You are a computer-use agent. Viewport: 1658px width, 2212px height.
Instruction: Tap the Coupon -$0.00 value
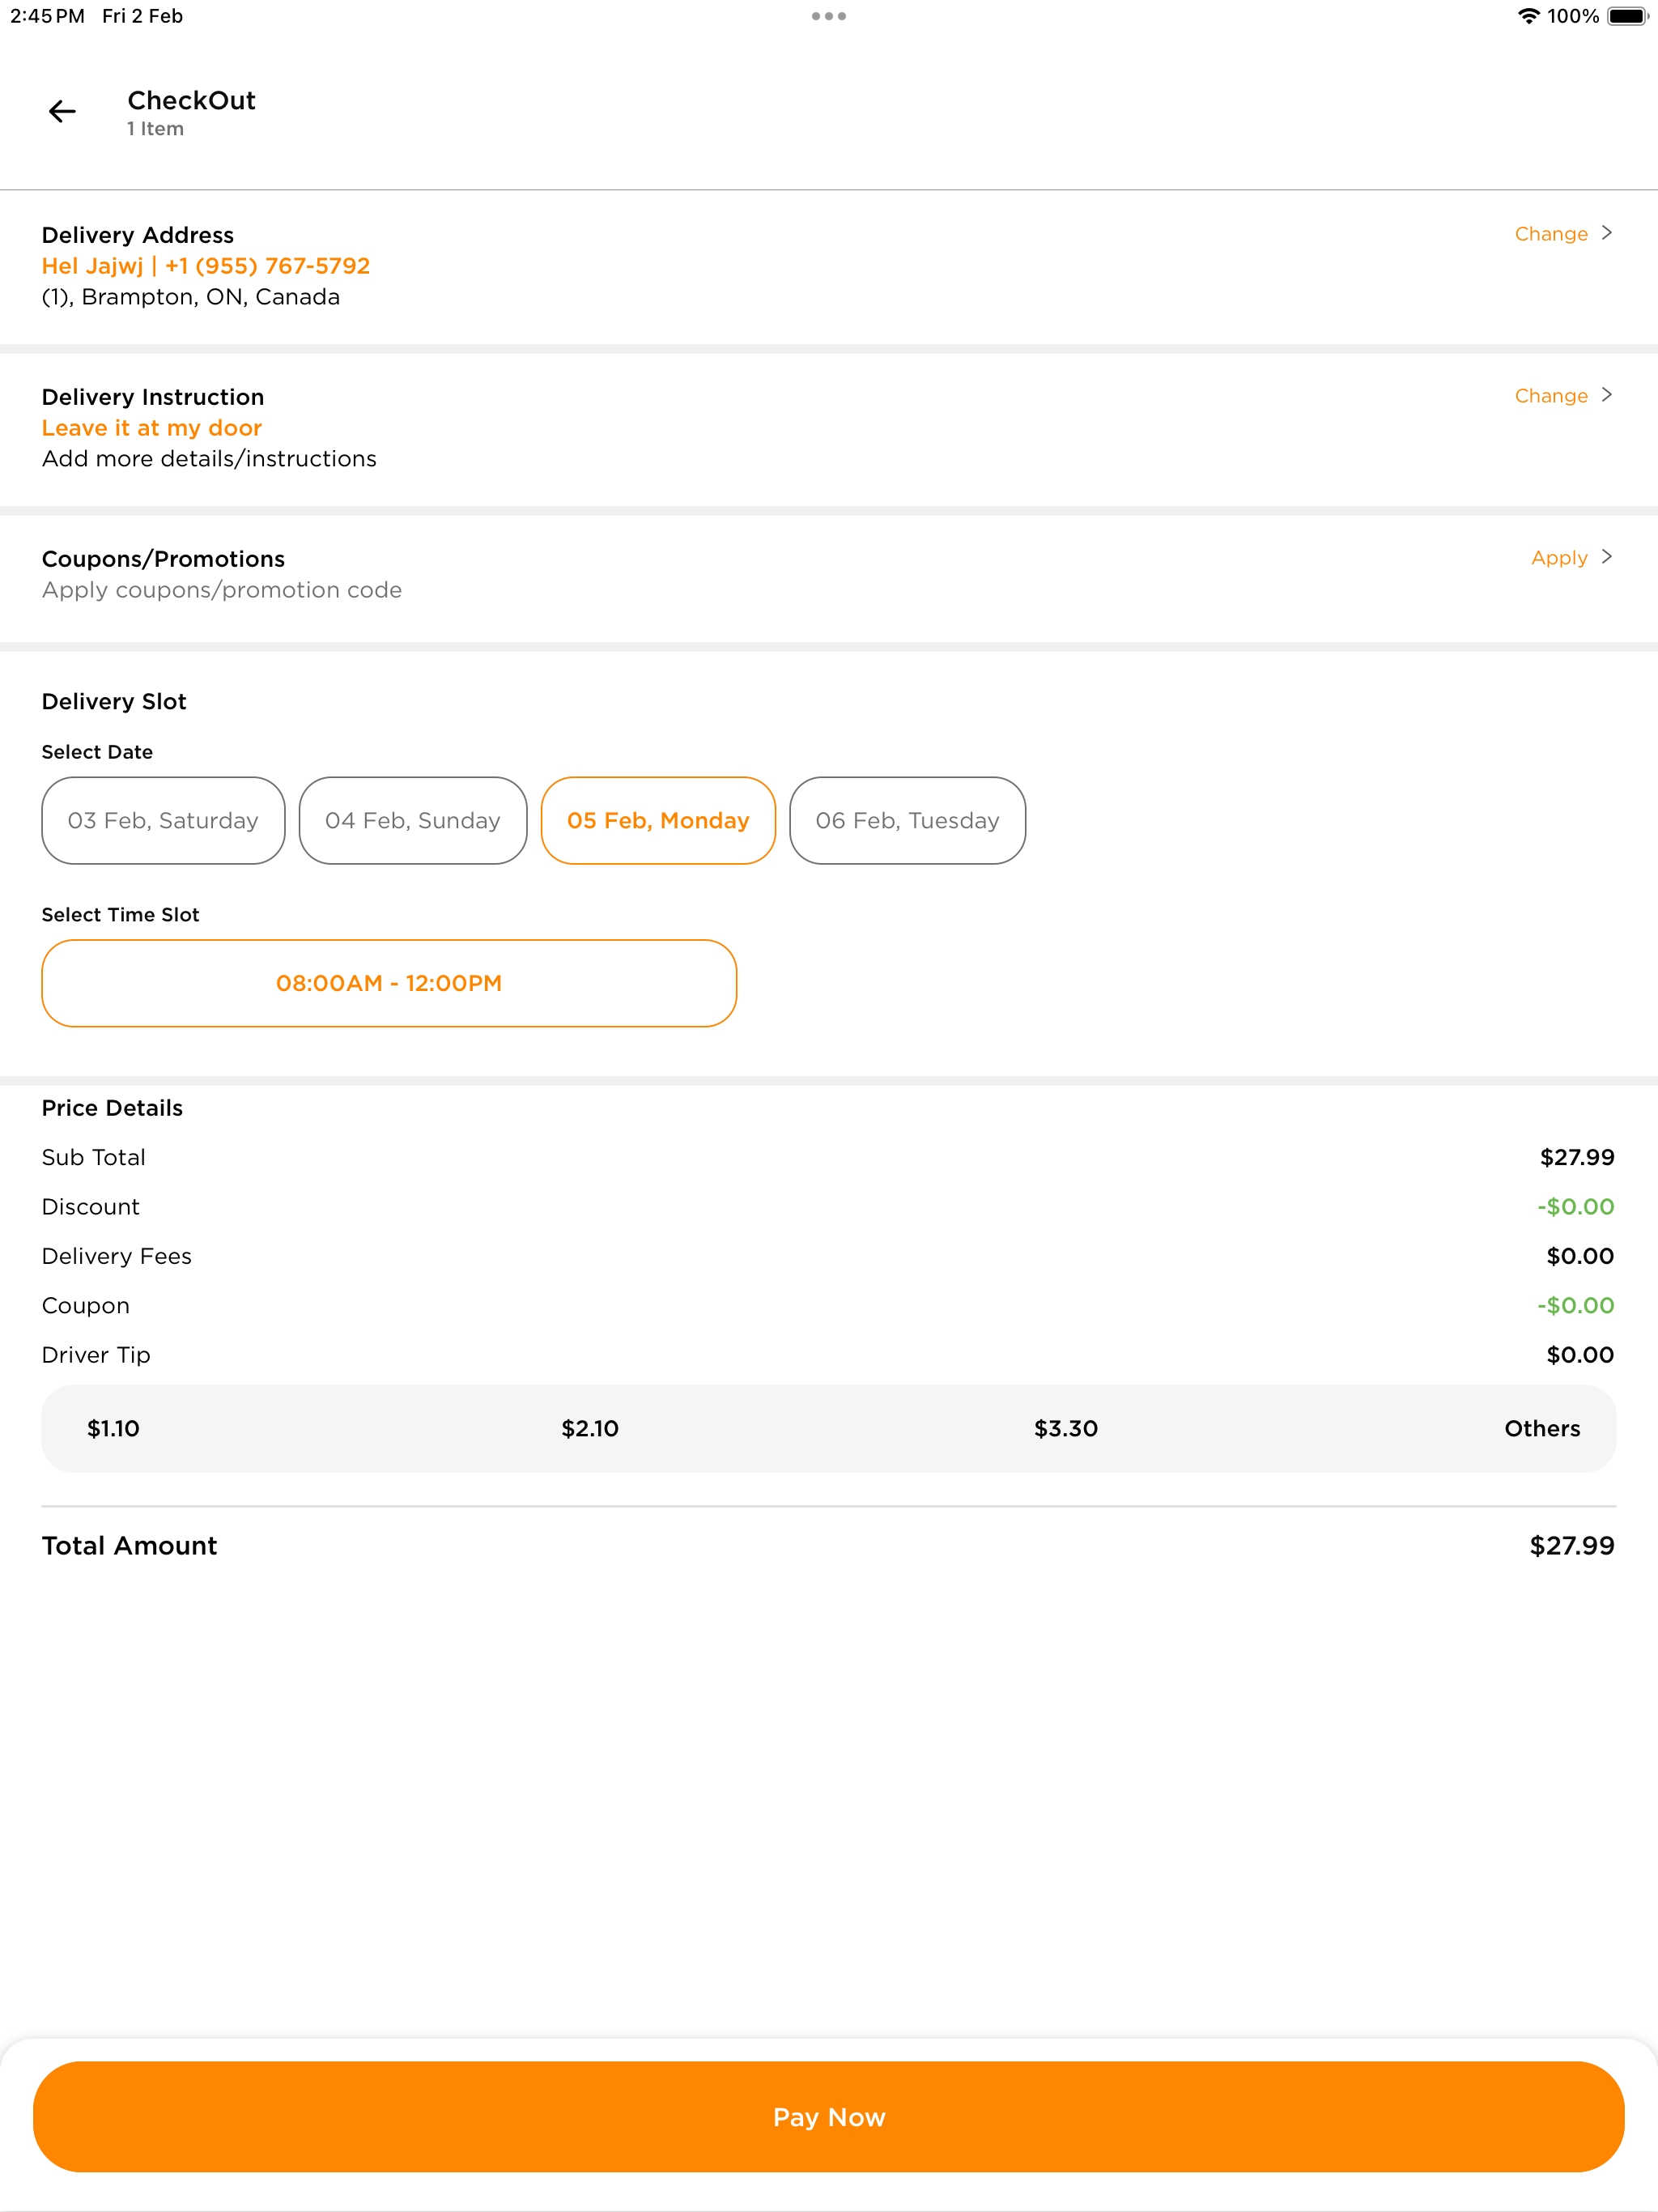pos(1576,1306)
